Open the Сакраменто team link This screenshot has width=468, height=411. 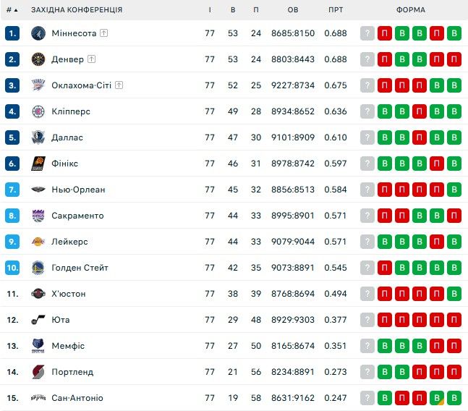[x=77, y=216]
